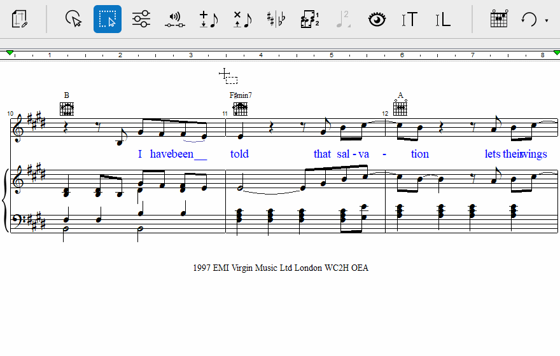Select the add note tool
560x356 pixels.
208,19
